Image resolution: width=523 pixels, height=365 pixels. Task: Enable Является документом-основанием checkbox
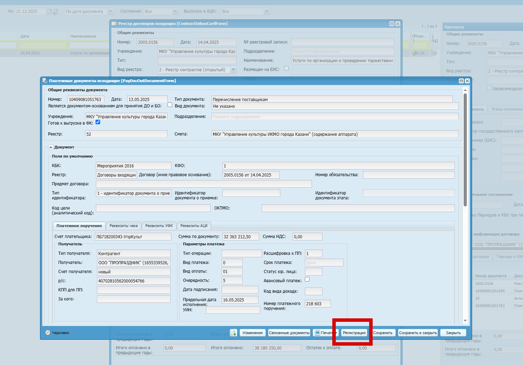coord(170,105)
